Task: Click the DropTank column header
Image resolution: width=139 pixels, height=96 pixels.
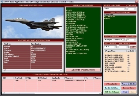Action: click(20, 78)
